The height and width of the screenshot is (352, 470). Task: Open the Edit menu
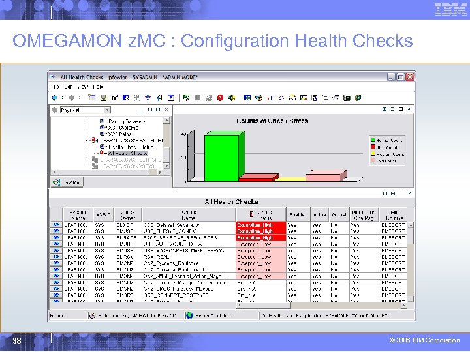(x=69, y=87)
